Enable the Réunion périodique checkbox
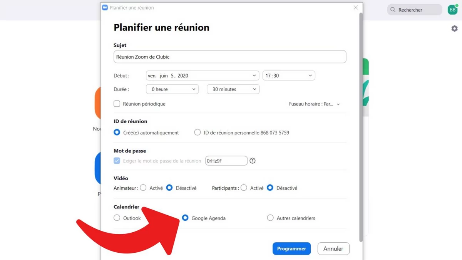Image resolution: width=462 pixels, height=260 pixels. pyautogui.click(x=117, y=104)
